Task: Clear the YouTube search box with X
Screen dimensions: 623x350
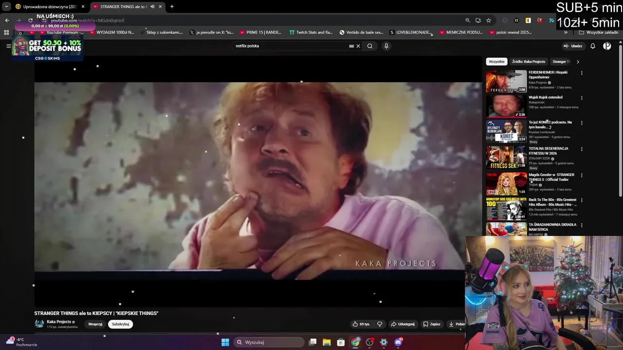Action: pyautogui.click(x=358, y=46)
